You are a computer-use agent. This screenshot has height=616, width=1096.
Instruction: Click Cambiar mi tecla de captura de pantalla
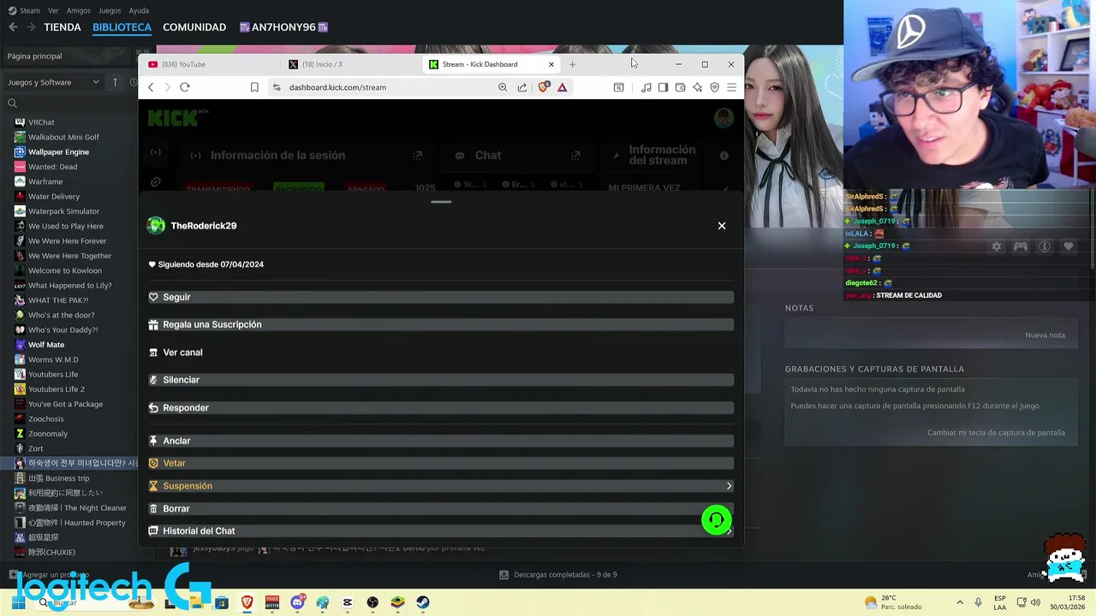(x=996, y=432)
